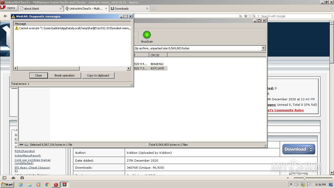This screenshot has width=334, height=188.
Task: Sort archive files by CRC32 column
Action: [158, 55]
